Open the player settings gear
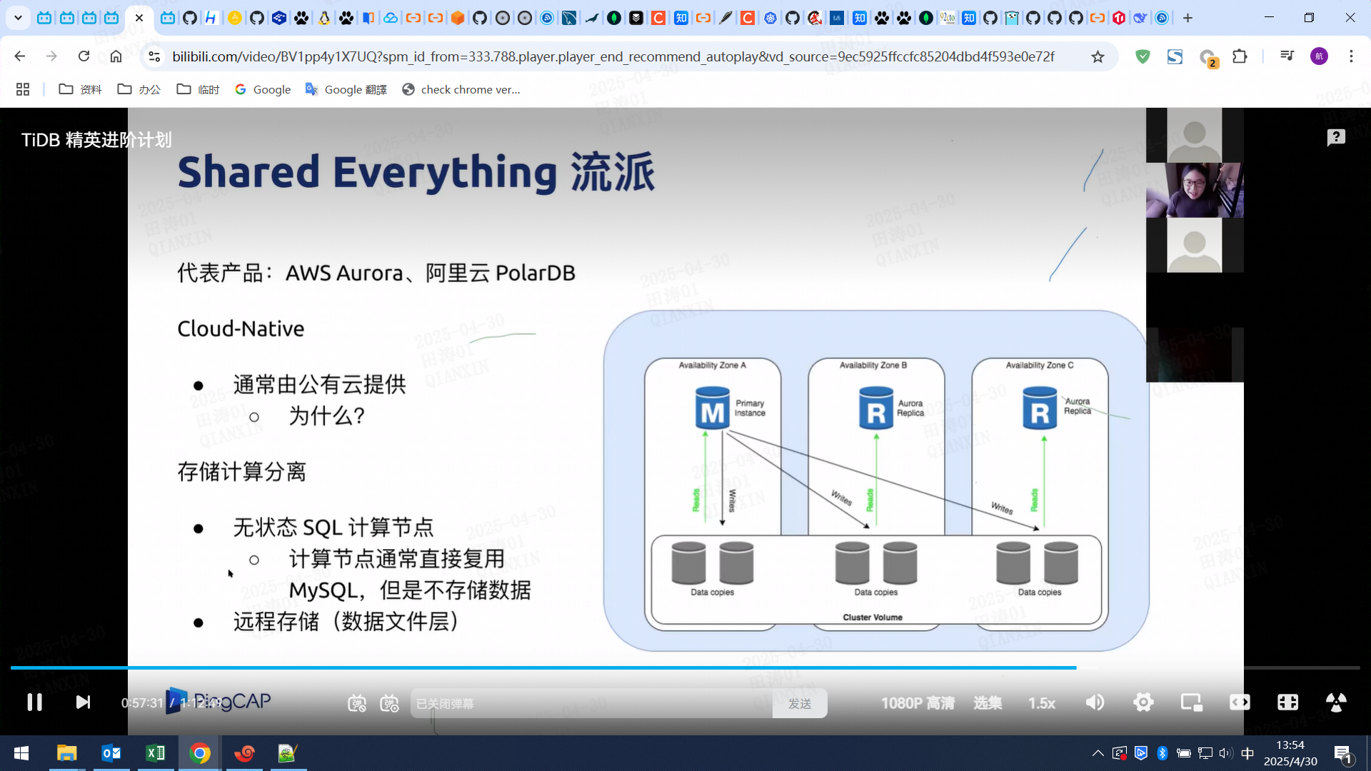 pos(1143,702)
